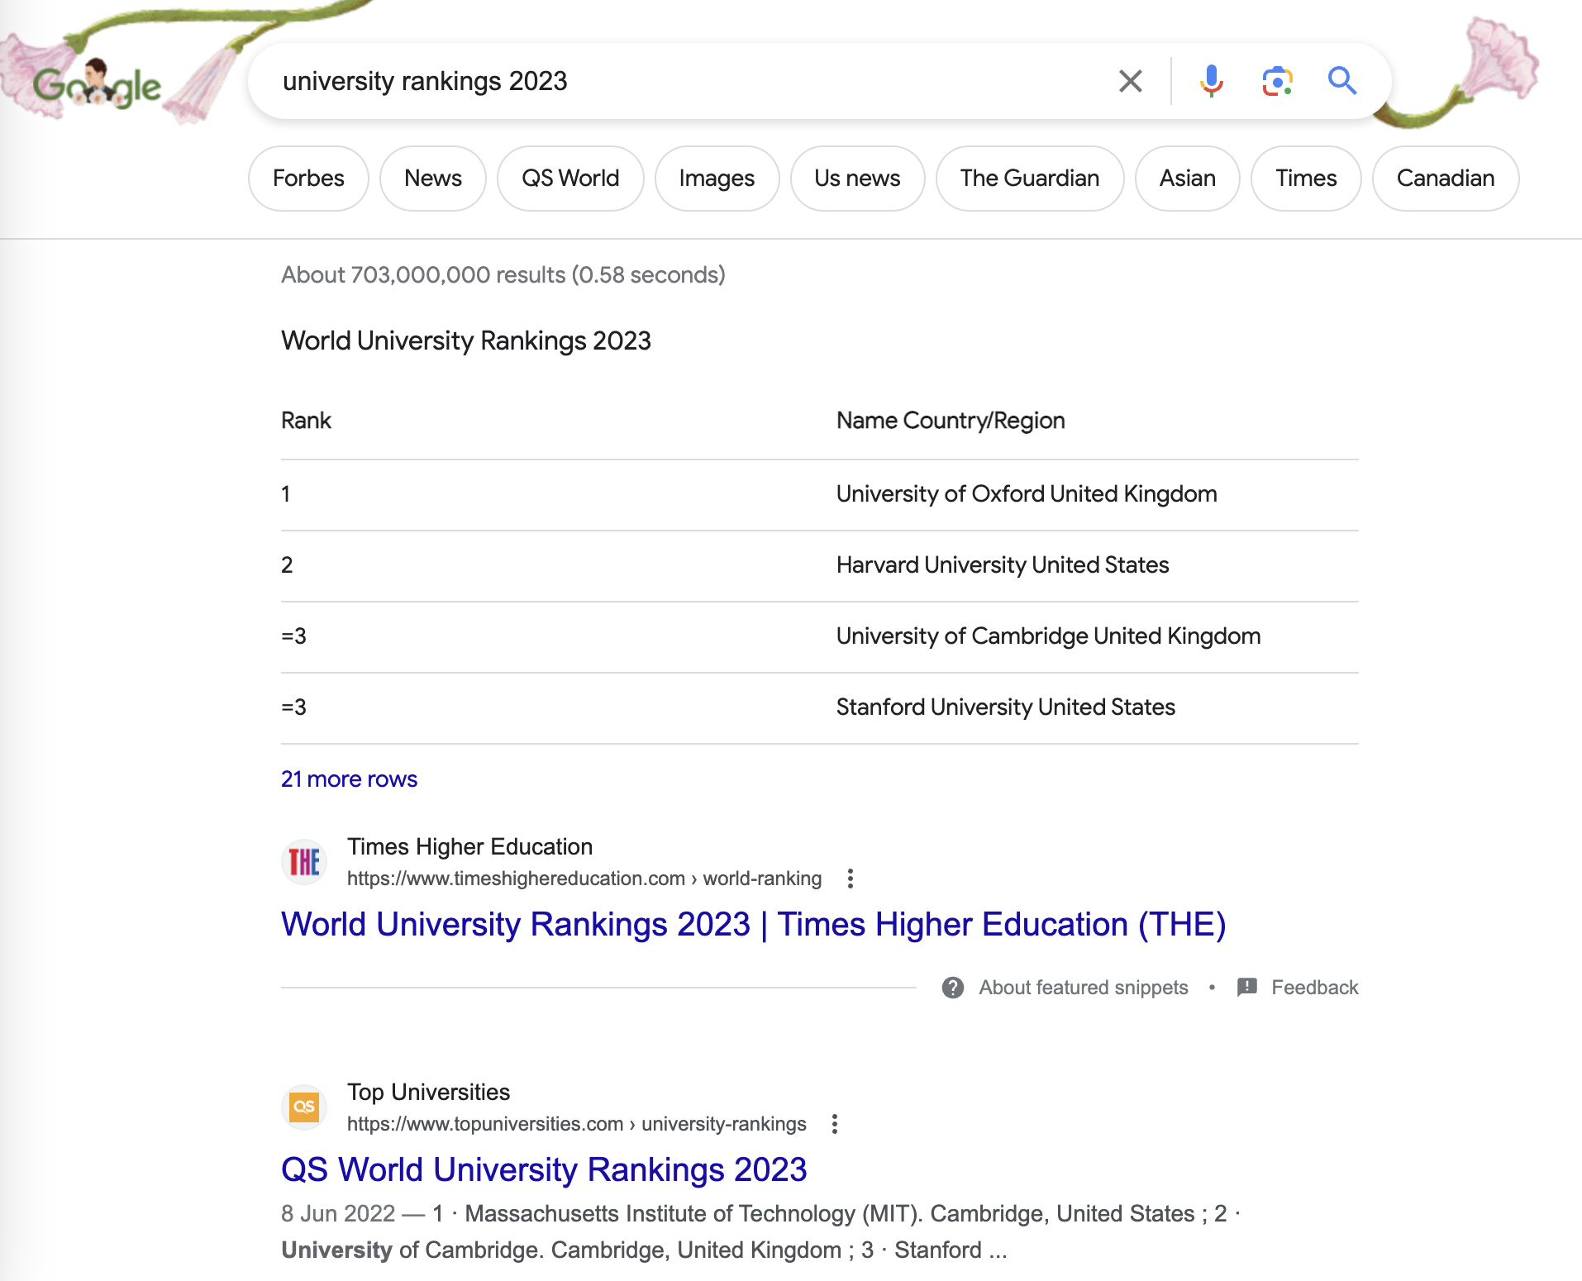1582x1281 pixels.
Task: Click the timeshighereducation.com URL breadcrumb
Action: click(584, 879)
